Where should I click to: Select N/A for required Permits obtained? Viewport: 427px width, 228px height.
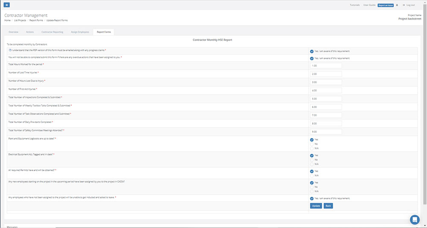click(x=312, y=176)
